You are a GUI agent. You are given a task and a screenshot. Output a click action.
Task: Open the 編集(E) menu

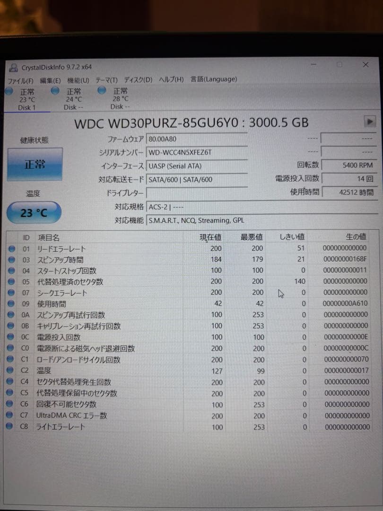[50, 80]
